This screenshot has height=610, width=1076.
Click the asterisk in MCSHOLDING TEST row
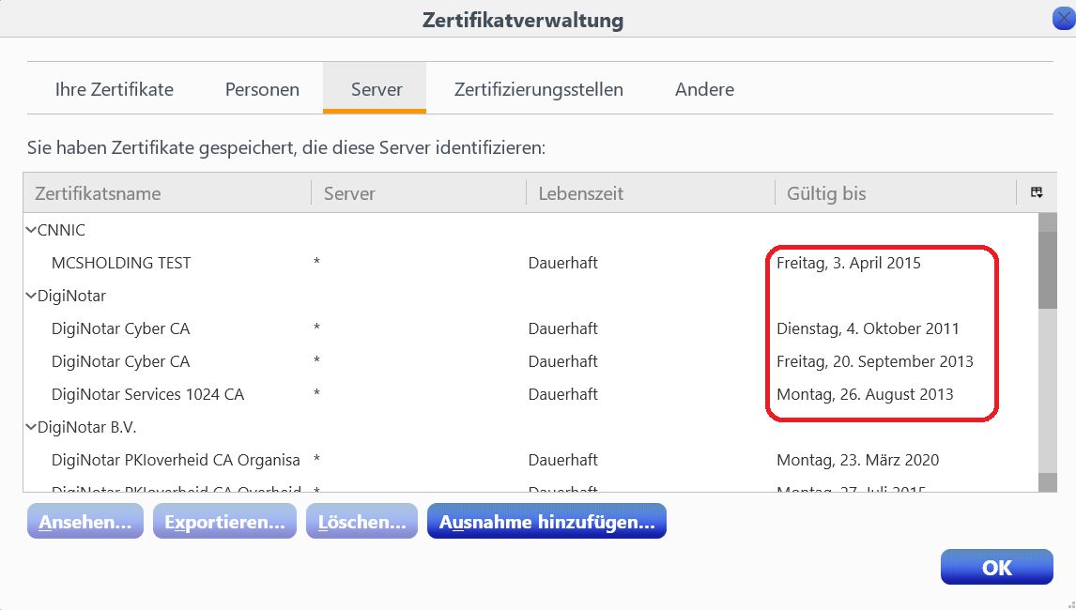click(x=316, y=262)
